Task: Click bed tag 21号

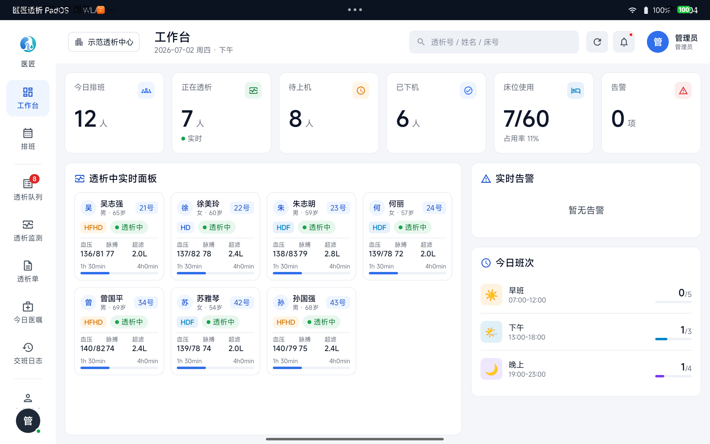Action: 146,208
